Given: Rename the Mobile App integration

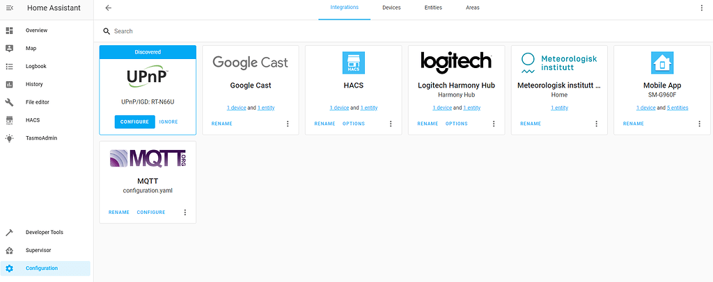Looking at the screenshot, I should [634, 124].
